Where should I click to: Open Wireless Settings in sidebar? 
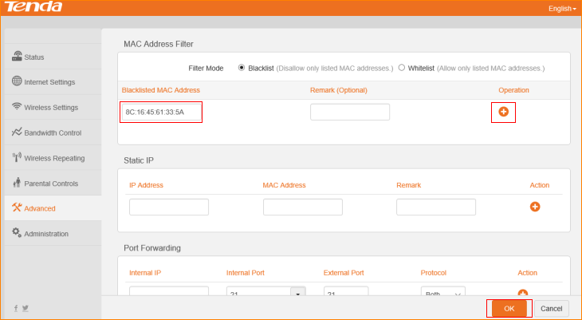coord(51,107)
